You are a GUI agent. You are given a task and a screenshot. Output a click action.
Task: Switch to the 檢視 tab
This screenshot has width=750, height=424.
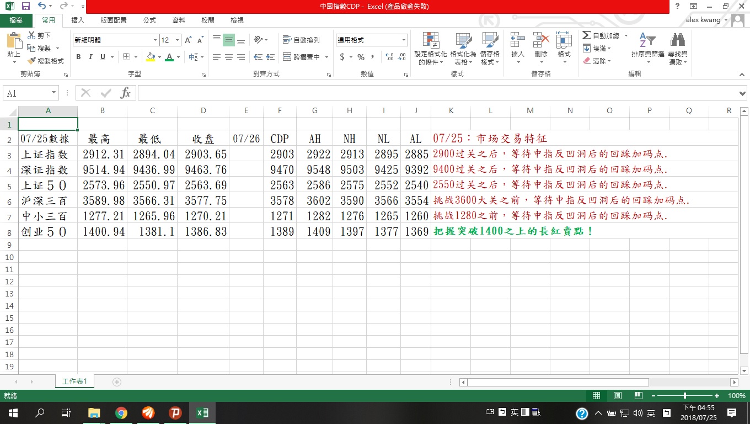(237, 20)
